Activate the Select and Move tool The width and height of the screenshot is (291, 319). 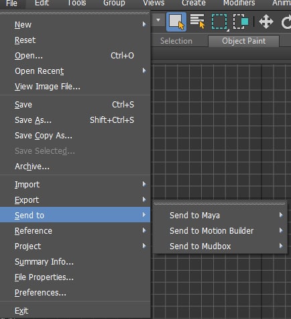click(266, 21)
